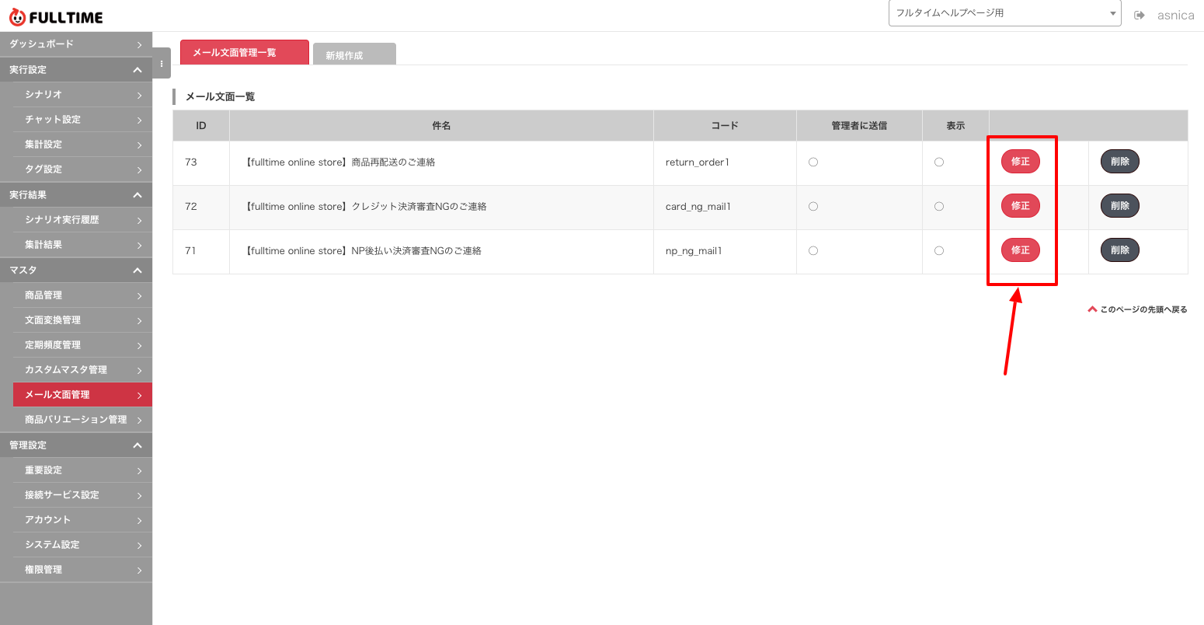The width and height of the screenshot is (1204, 625).
Task: Open 重要設定 in the sidebar
Action: point(82,470)
